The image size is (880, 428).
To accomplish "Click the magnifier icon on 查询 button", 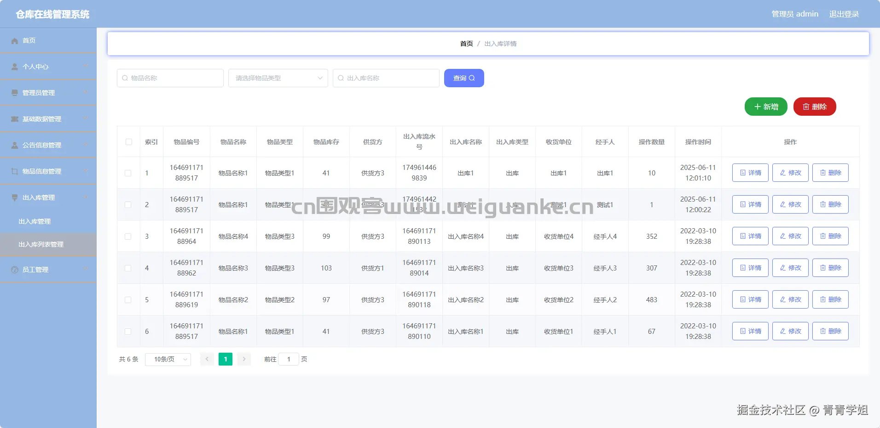I will pyautogui.click(x=472, y=79).
